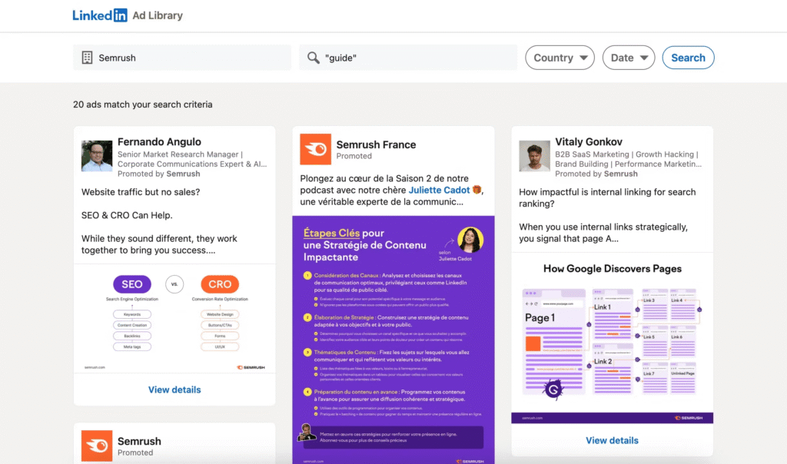Viewport: 787px width, 464px height.
Task: Open the Semrush name in bottom card
Action: pos(139,442)
